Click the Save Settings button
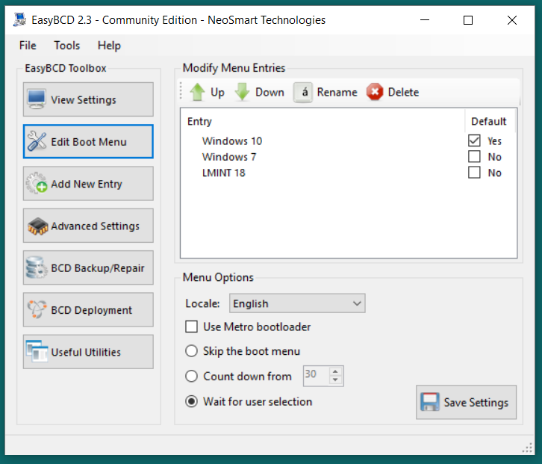 pos(466,402)
